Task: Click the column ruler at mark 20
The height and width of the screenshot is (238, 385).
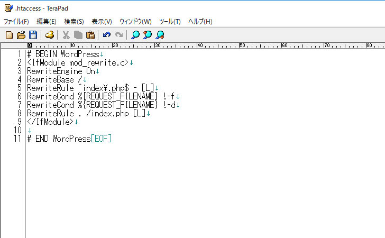Action: tap(115, 45)
